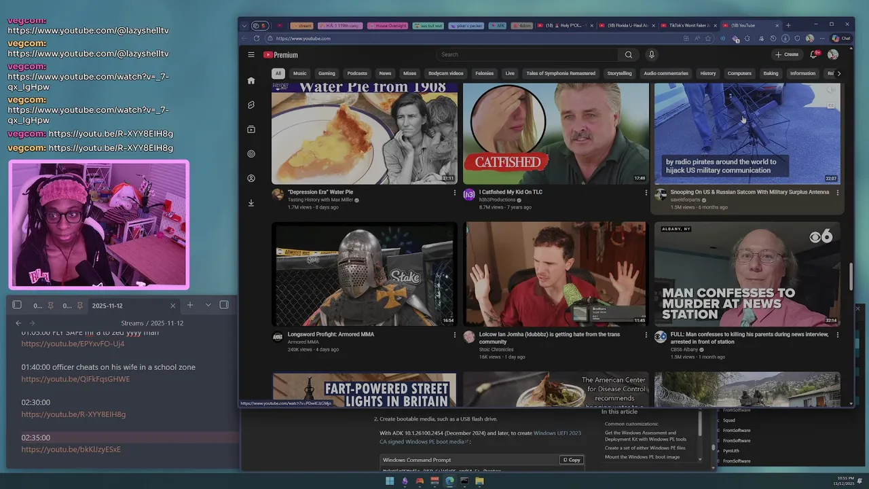Toggle left sidebar in notes app
Viewport: 869px width, 489px height.
17,305
